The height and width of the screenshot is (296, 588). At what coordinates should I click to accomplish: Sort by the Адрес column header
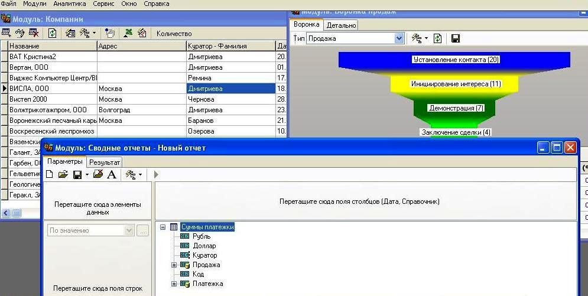[x=141, y=46]
